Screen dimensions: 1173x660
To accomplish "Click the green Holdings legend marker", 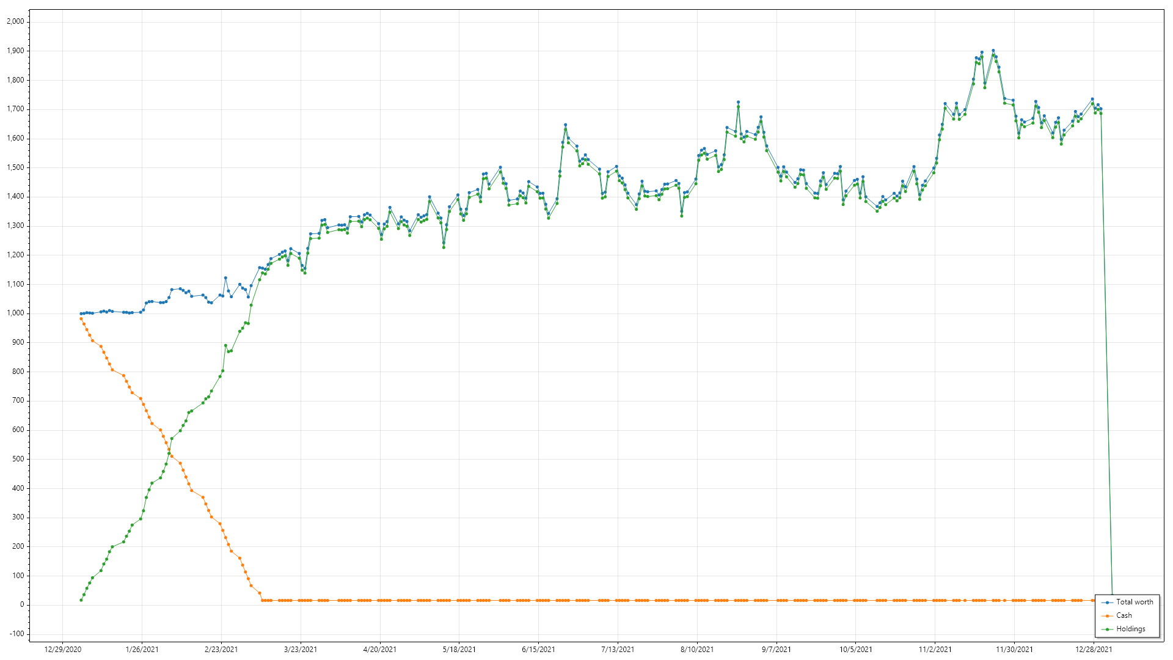I will (x=1108, y=629).
